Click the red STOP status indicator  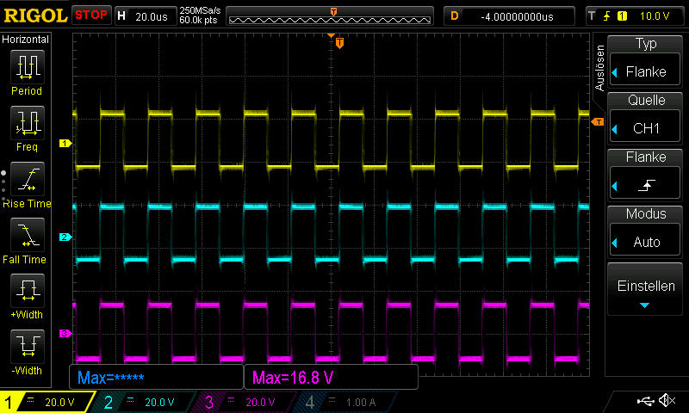91,15
